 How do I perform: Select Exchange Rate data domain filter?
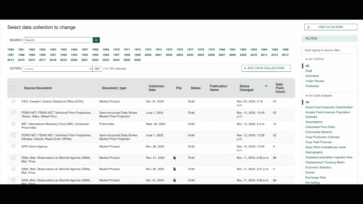click(x=316, y=178)
